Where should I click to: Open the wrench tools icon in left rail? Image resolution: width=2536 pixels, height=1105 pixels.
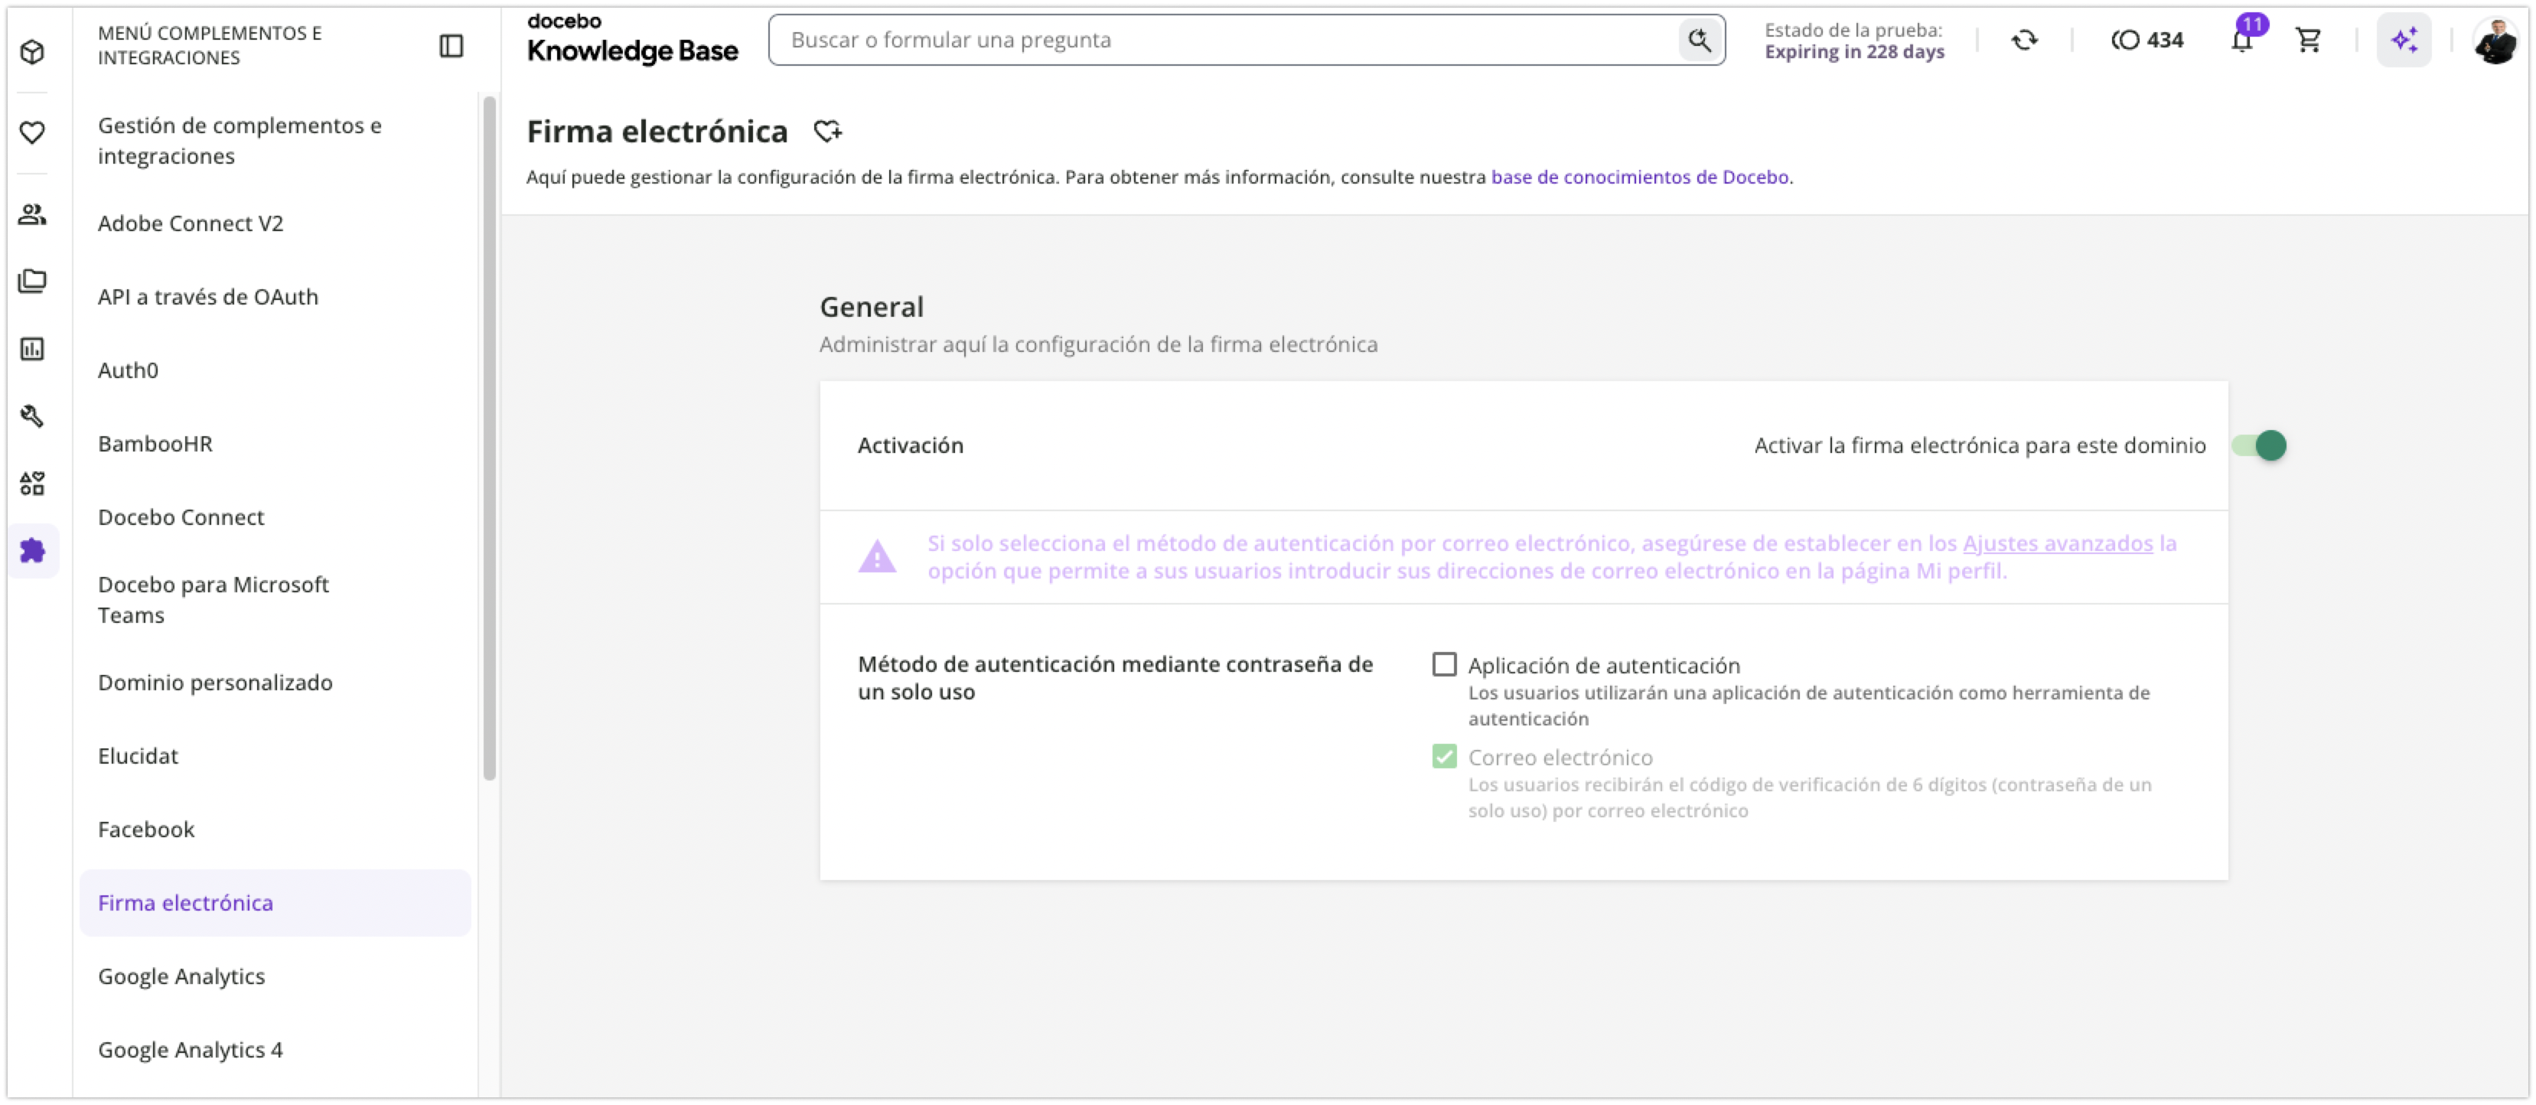coord(32,416)
